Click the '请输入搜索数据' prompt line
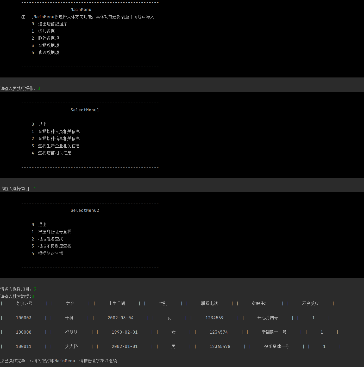Image resolution: width=364 pixels, height=367 pixels. pos(17,296)
